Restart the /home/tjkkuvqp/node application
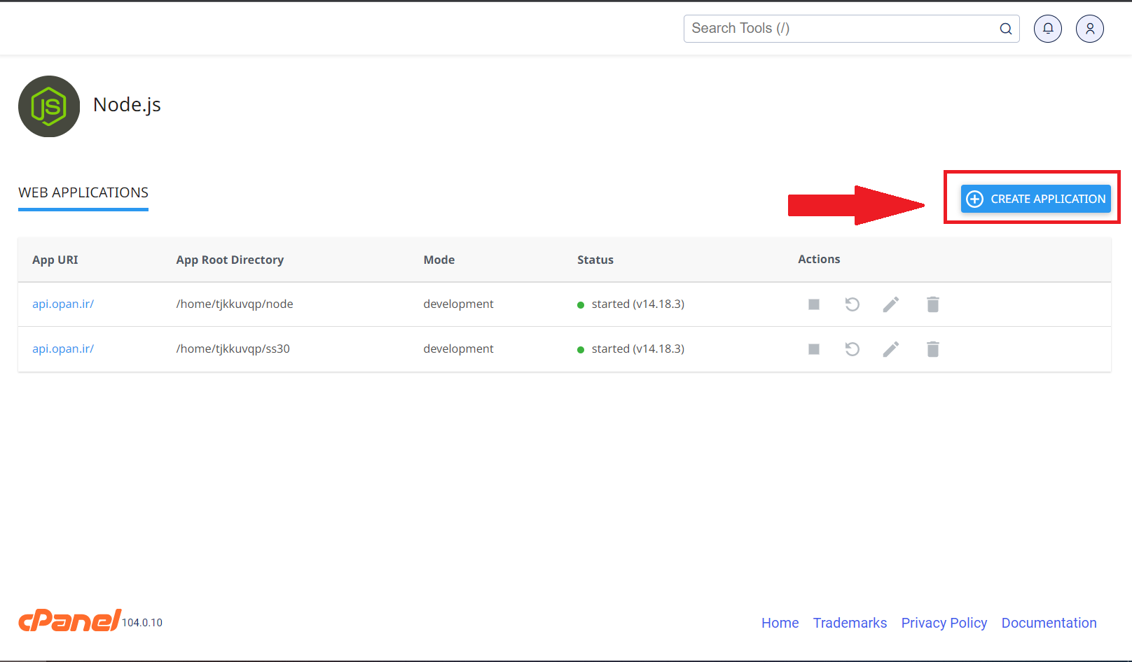 tap(852, 304)
